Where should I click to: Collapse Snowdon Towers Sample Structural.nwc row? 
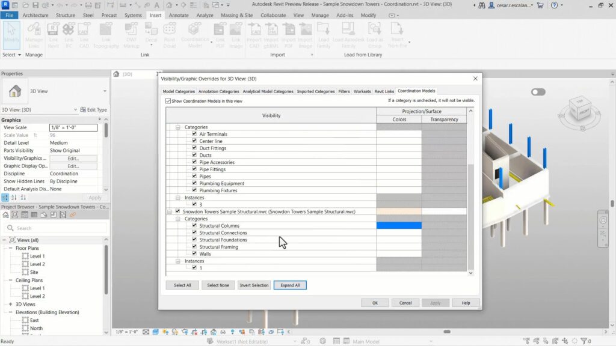[x=170, y=211]
